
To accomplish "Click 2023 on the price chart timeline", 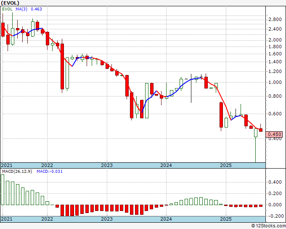I will tap(107, 165).
